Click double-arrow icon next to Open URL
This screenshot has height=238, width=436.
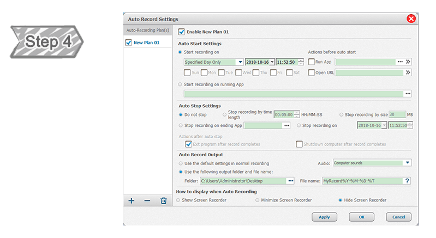[x=408, y=72]
